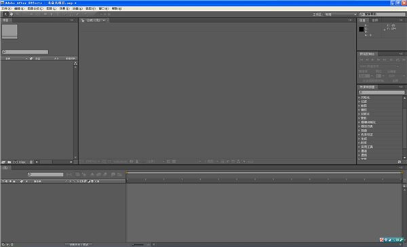
Task: Open the 编辑 (Edit) menu
Action: click(19, 9)
